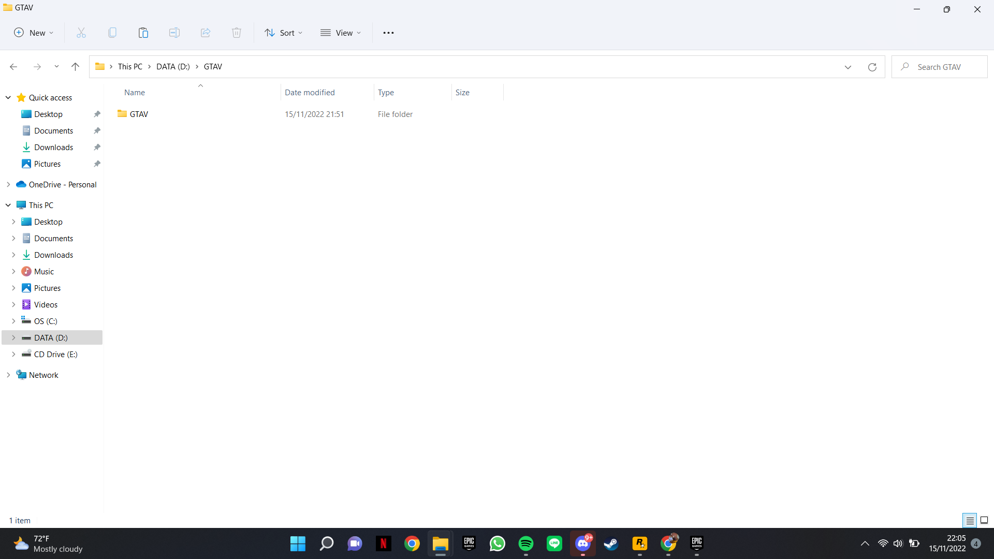Image resolution: width=994 pixels, height=559 pixels.
Task: Collapse the Quick access tree
Action: [8, 97]
